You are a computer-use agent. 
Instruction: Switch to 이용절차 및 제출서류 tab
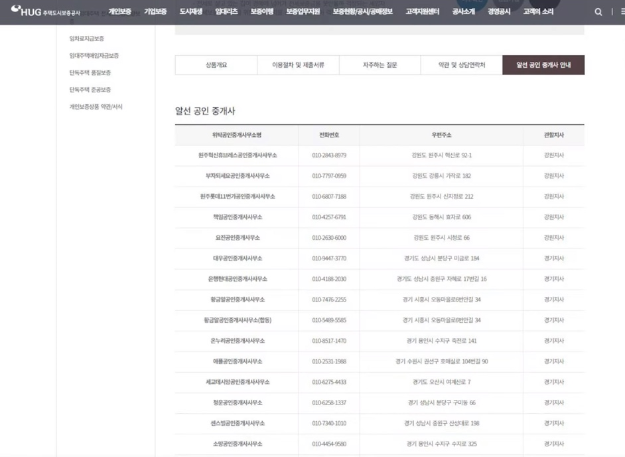[x=298, y=65]
